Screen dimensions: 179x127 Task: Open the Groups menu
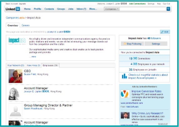(61, 9)
